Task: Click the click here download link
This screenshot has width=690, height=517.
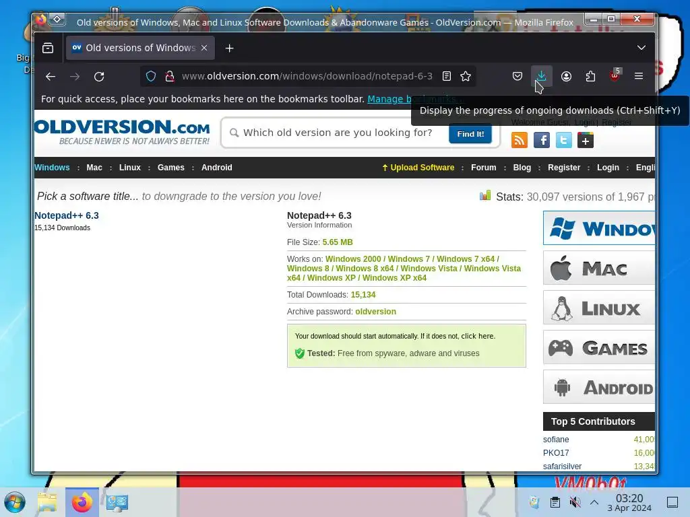Action: 478,336
